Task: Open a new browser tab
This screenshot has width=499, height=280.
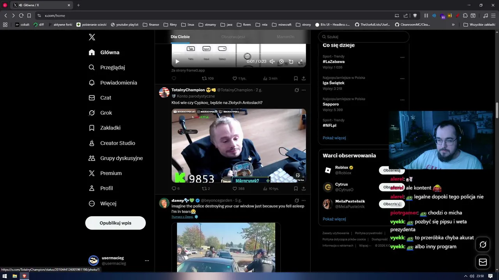Action: tap(78, 5)
